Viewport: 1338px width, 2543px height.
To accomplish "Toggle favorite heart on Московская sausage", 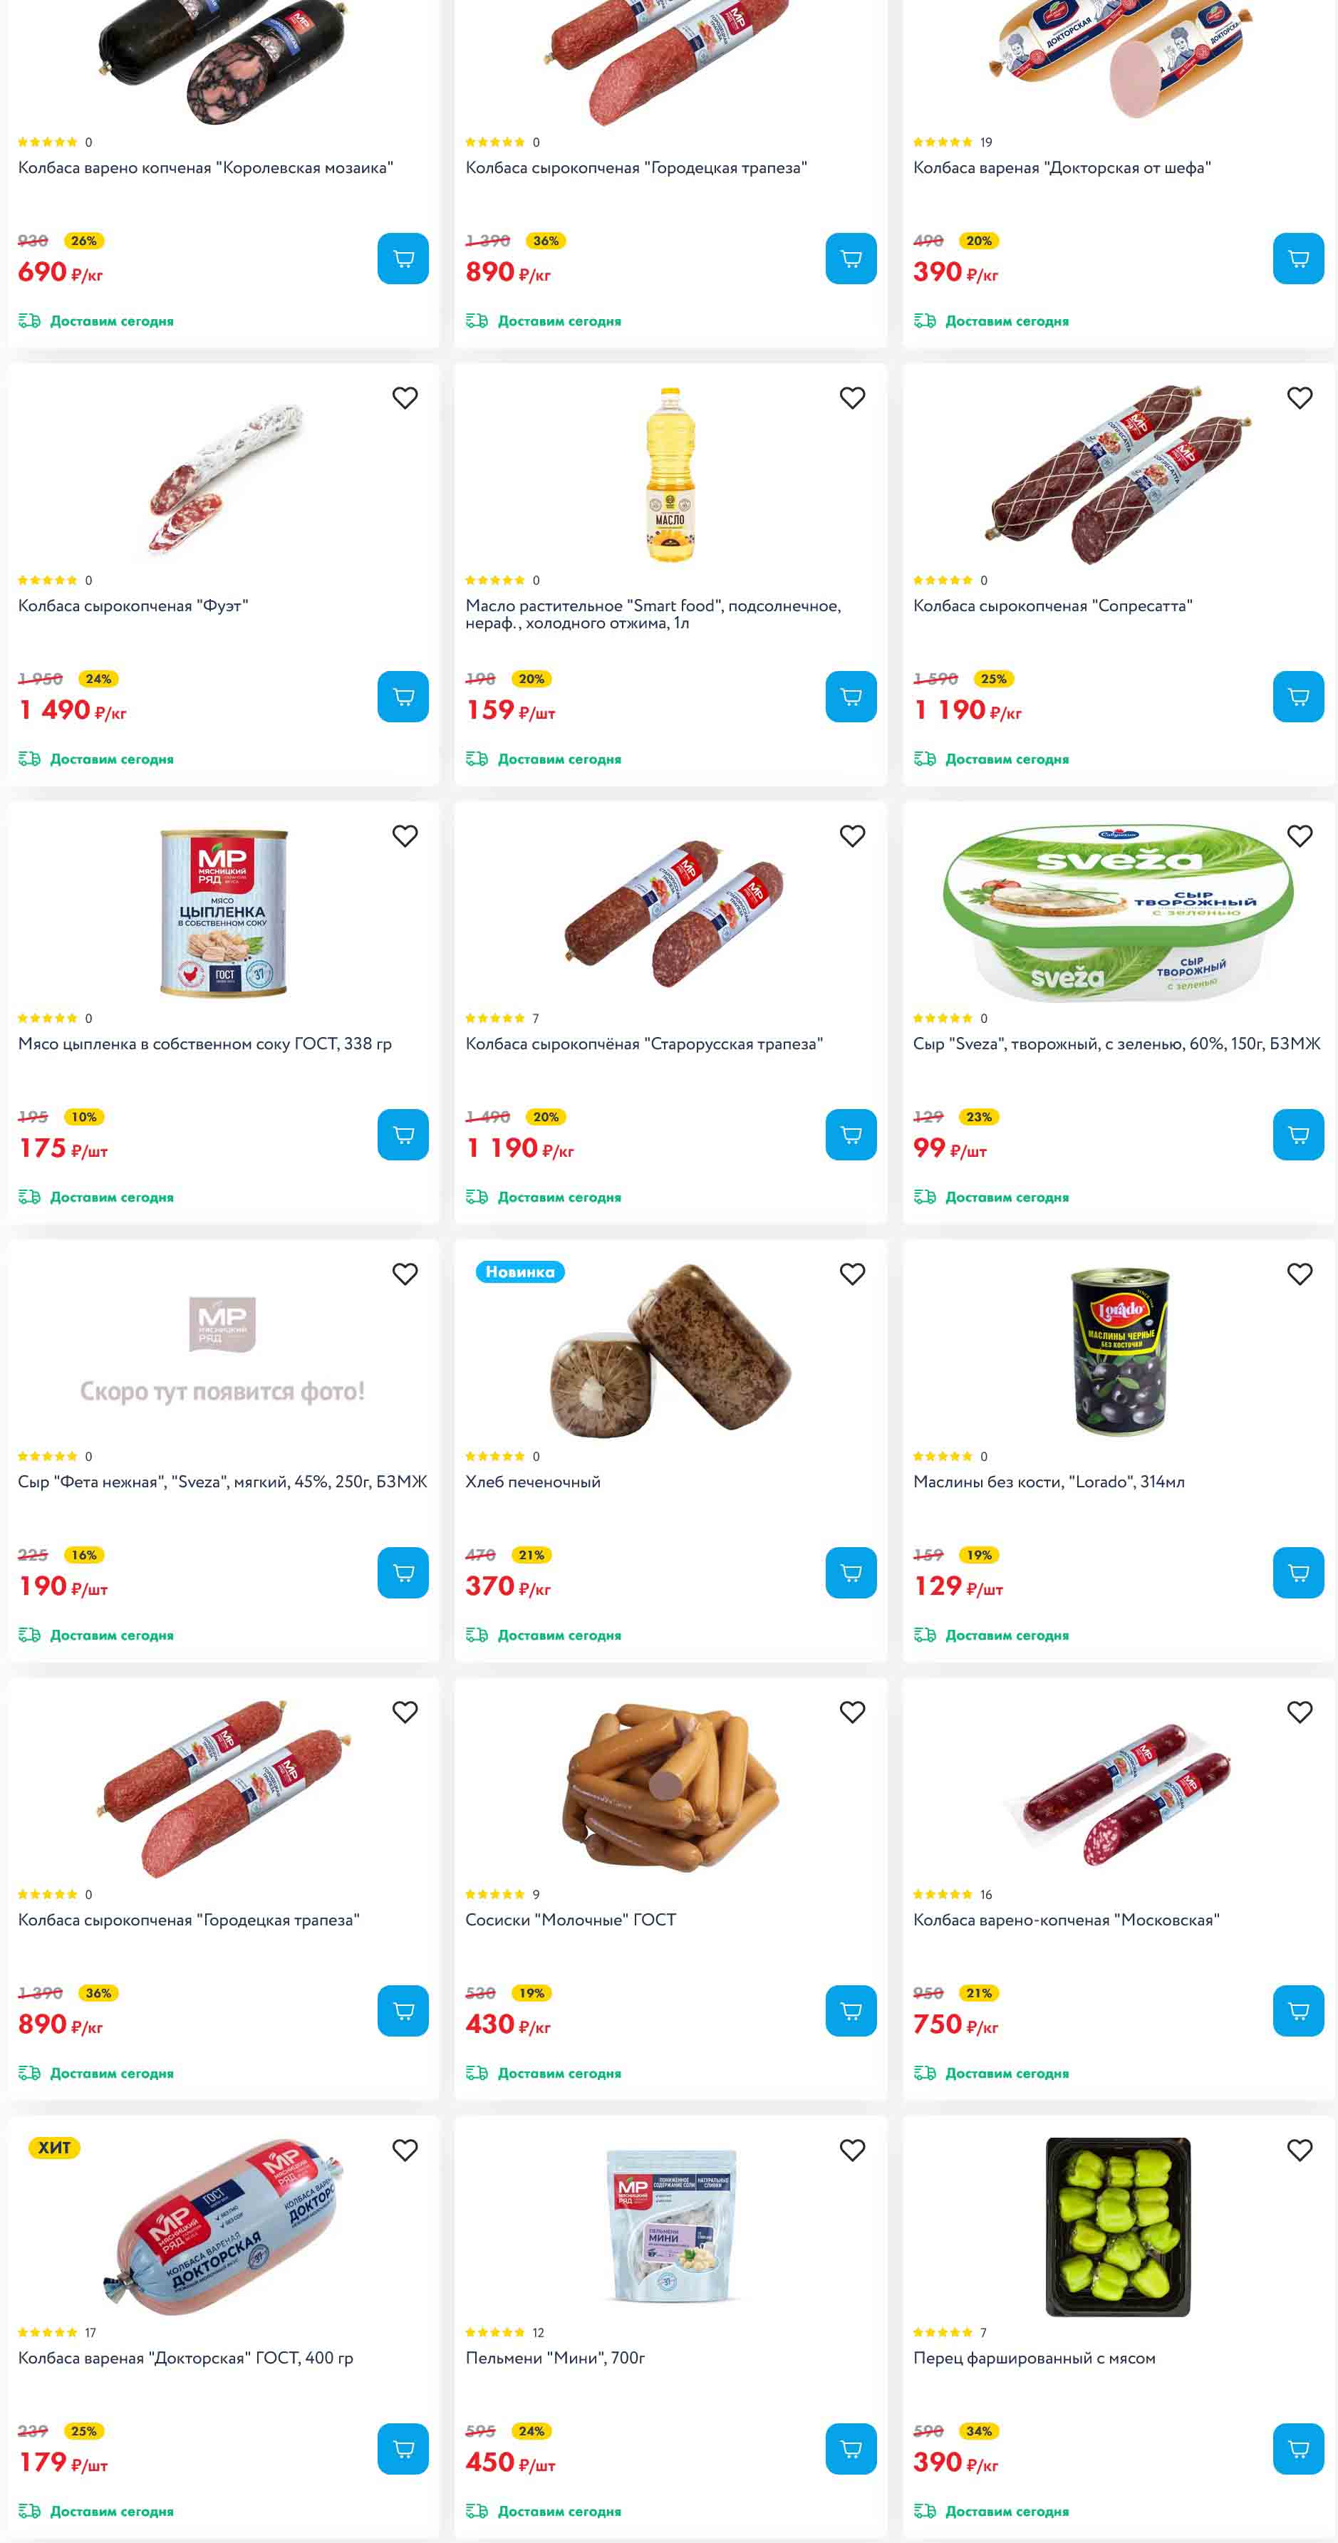I will pos(1300,1712).
